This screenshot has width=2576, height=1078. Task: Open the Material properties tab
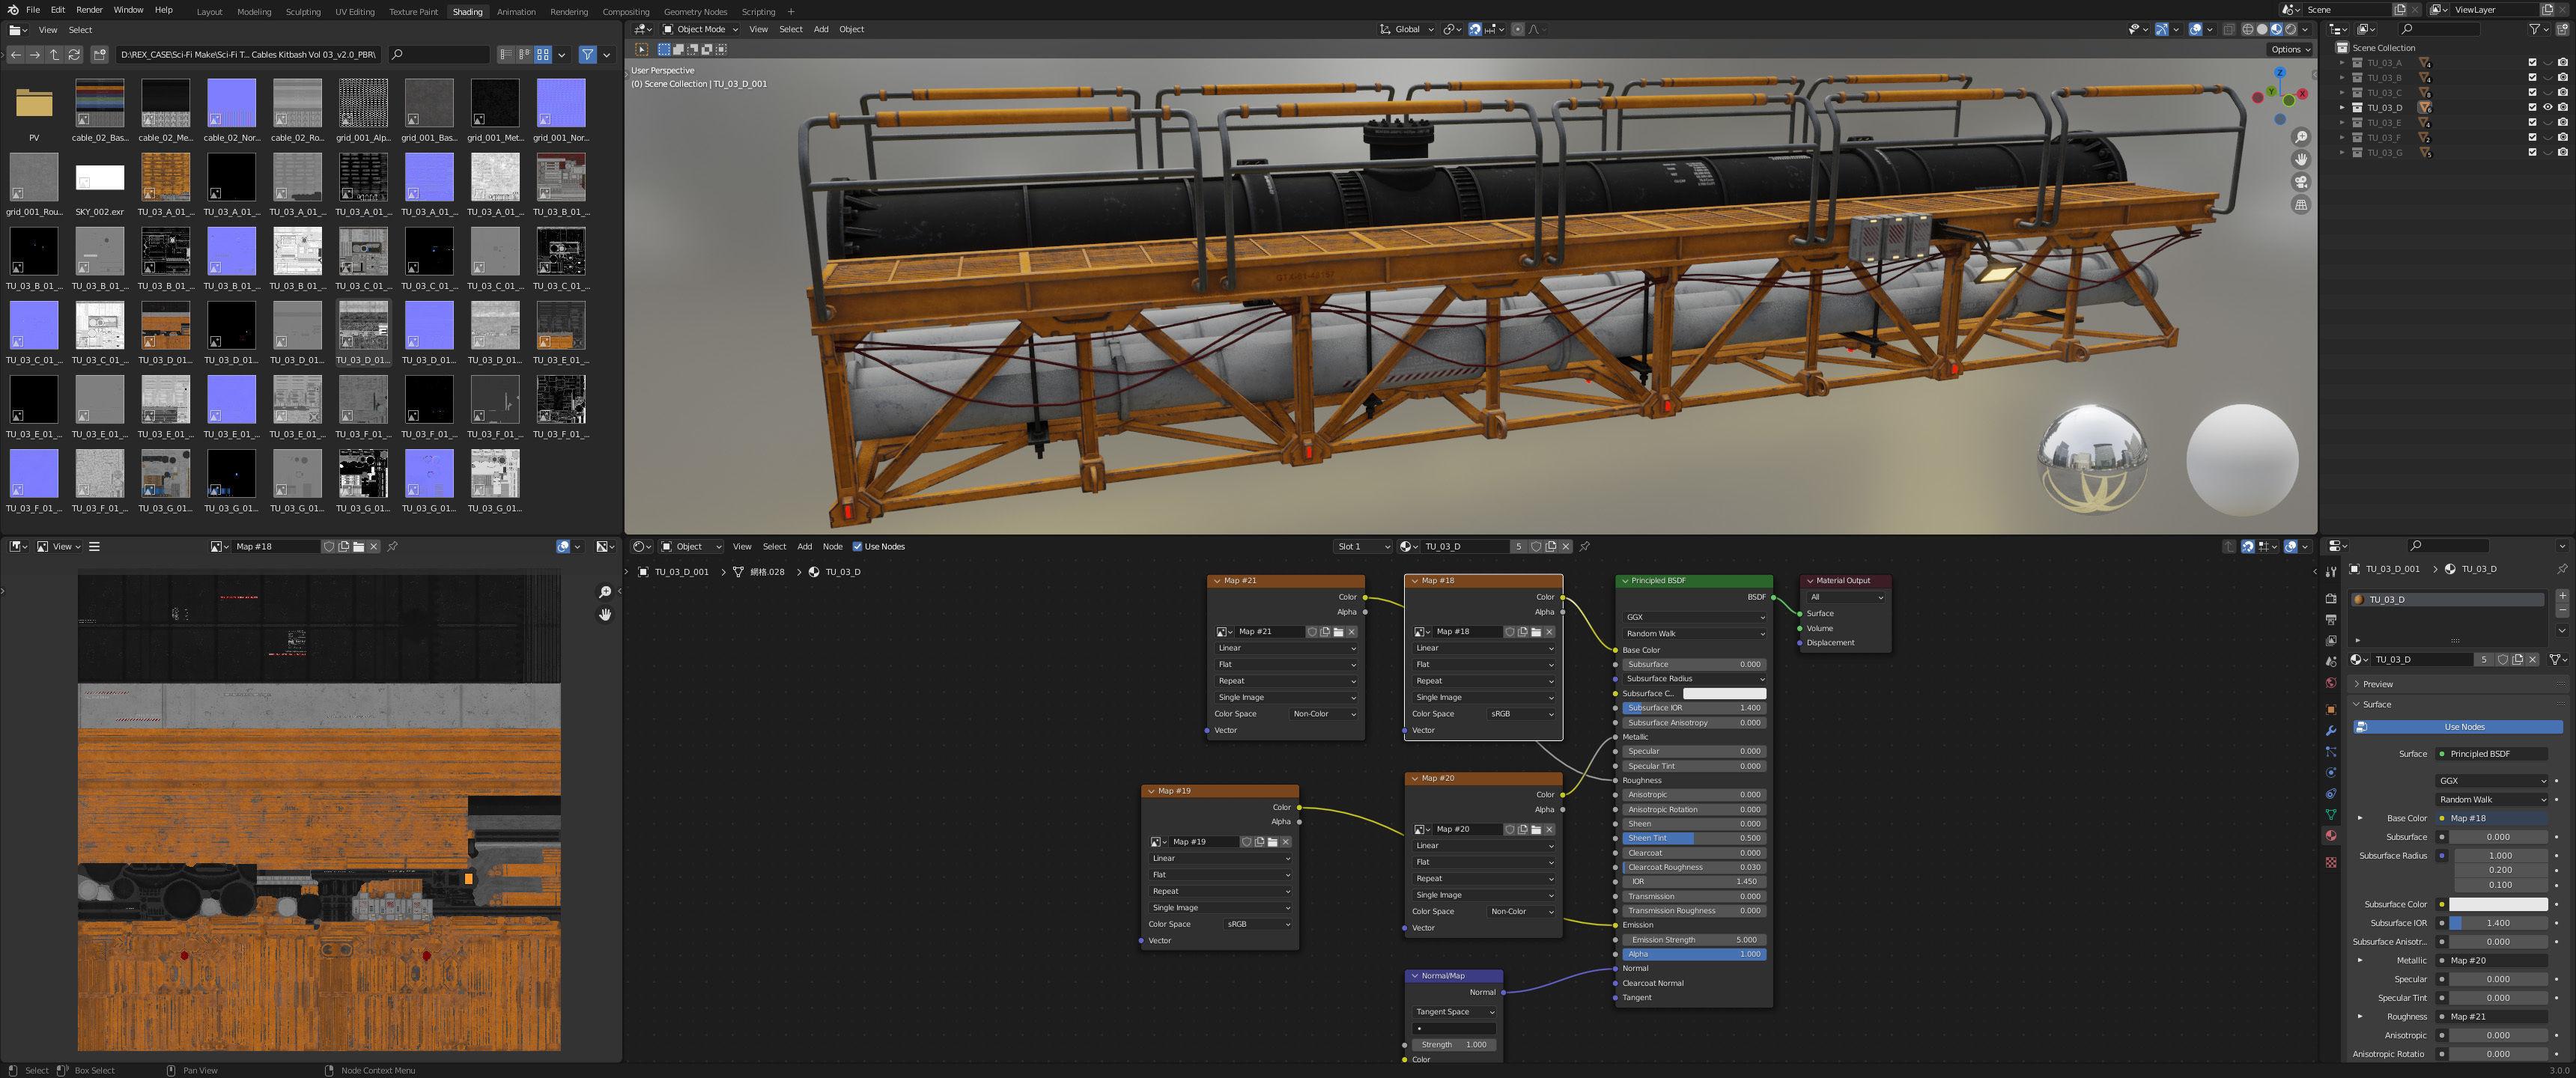[2331, 836]
